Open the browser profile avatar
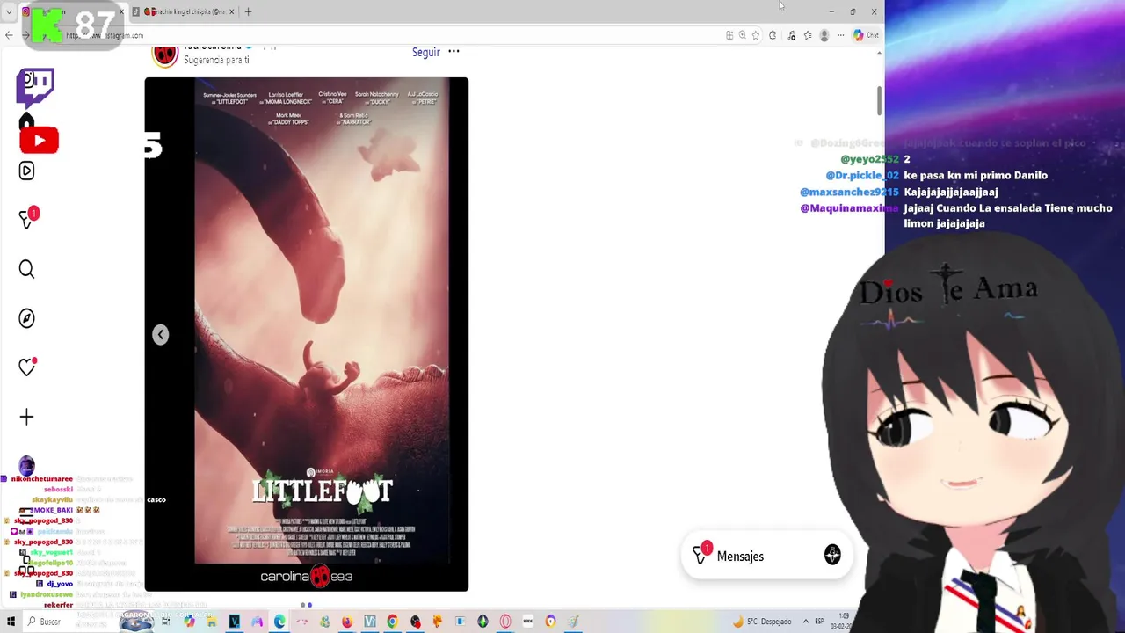This screenshot has width=1125, height=633. pos(824,35)
